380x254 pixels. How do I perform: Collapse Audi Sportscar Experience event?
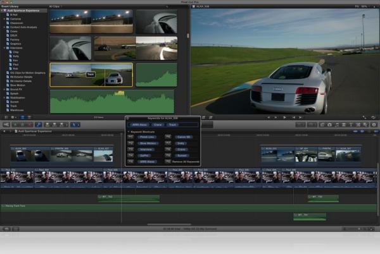[x=2, y=11]
